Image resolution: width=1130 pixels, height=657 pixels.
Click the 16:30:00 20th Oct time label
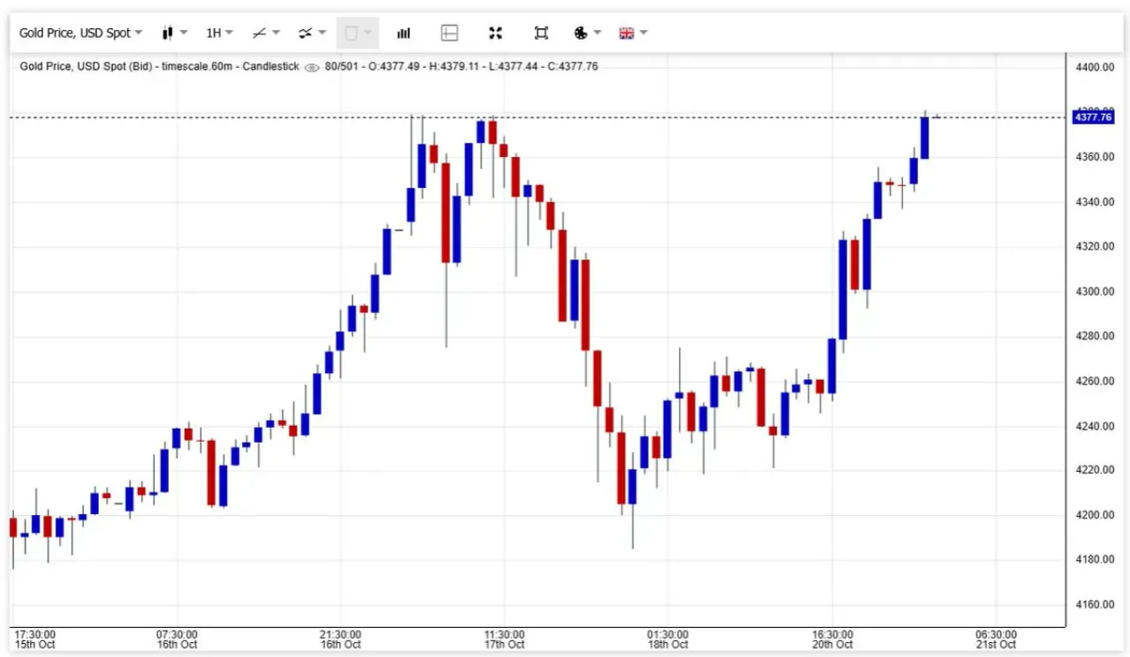(832, 639)
